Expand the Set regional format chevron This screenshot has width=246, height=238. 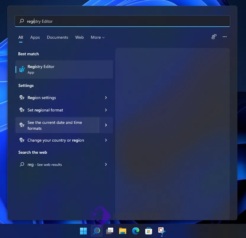[106, 110]
